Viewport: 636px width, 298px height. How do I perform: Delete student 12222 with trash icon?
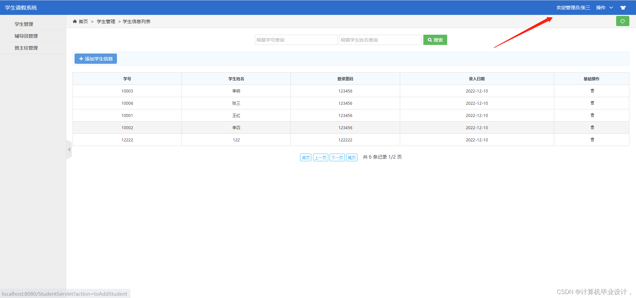pos(592,140)
